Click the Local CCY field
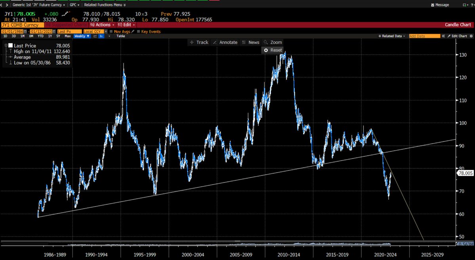The height and width of the screenshot is (260, 475). coord(93,31)
